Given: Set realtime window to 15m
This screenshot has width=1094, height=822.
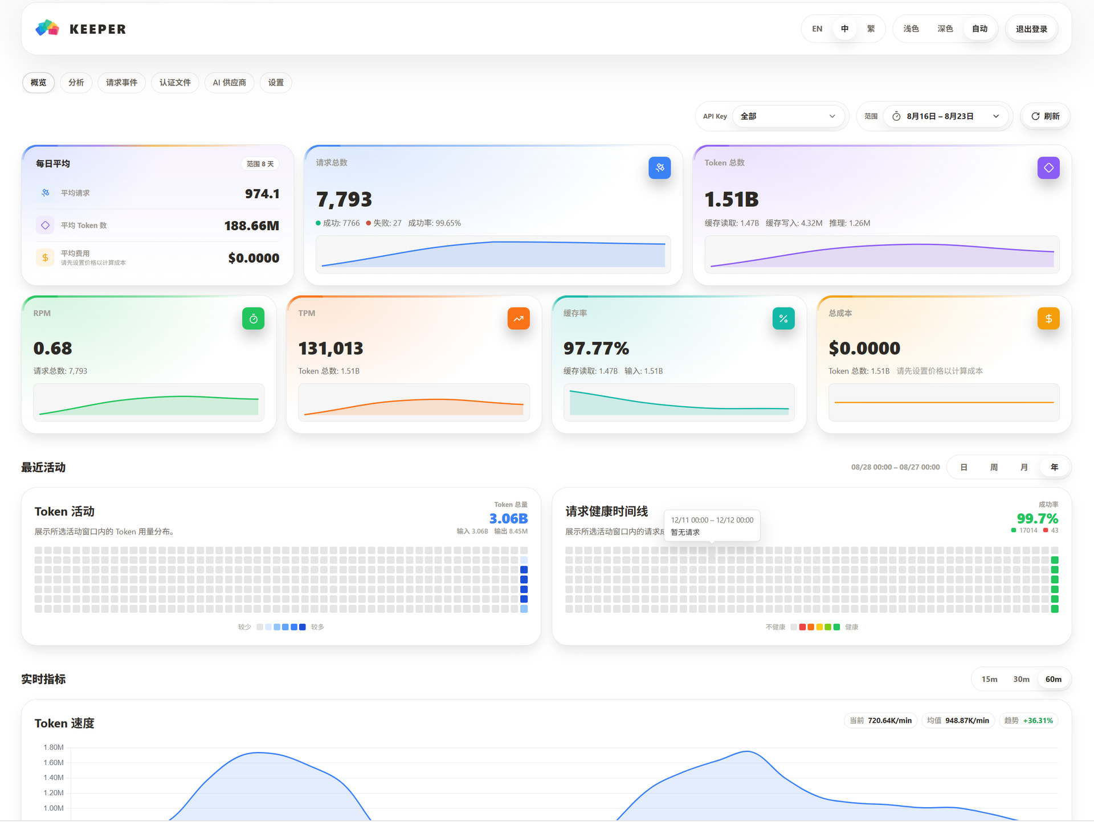Looking at the screenshot, I should (x=989, y=679).
